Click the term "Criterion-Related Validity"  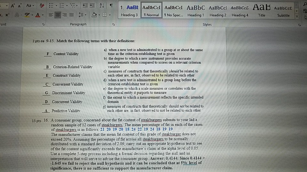click(73, 67)
